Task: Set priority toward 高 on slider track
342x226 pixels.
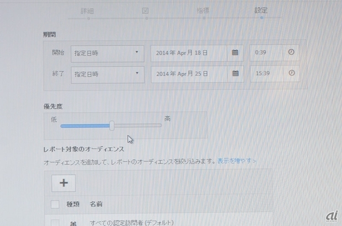Action: [138, 125]
